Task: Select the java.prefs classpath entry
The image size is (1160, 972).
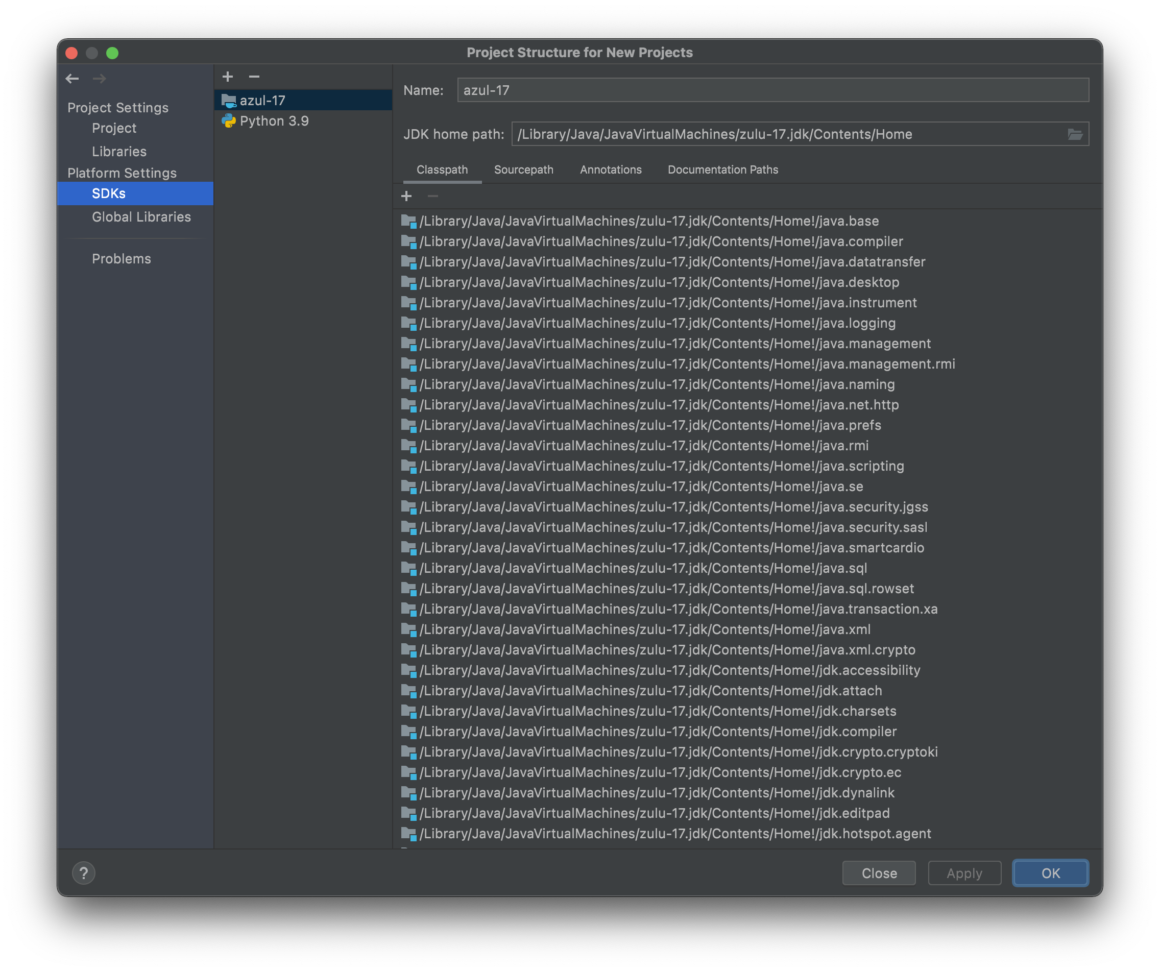Action: tap(747, 425)
